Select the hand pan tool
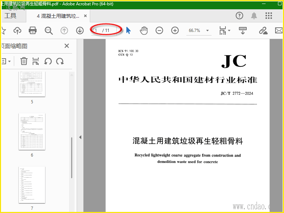This screenshot has height=213, width=284. point(144,31)
